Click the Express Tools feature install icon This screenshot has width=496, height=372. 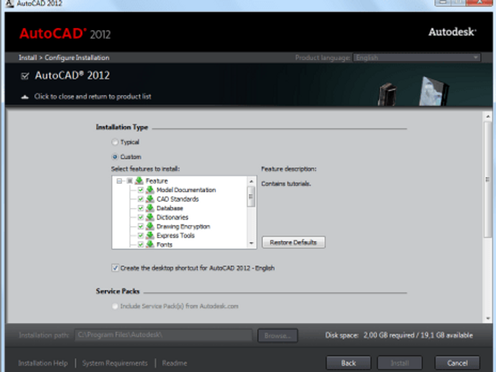150,236
